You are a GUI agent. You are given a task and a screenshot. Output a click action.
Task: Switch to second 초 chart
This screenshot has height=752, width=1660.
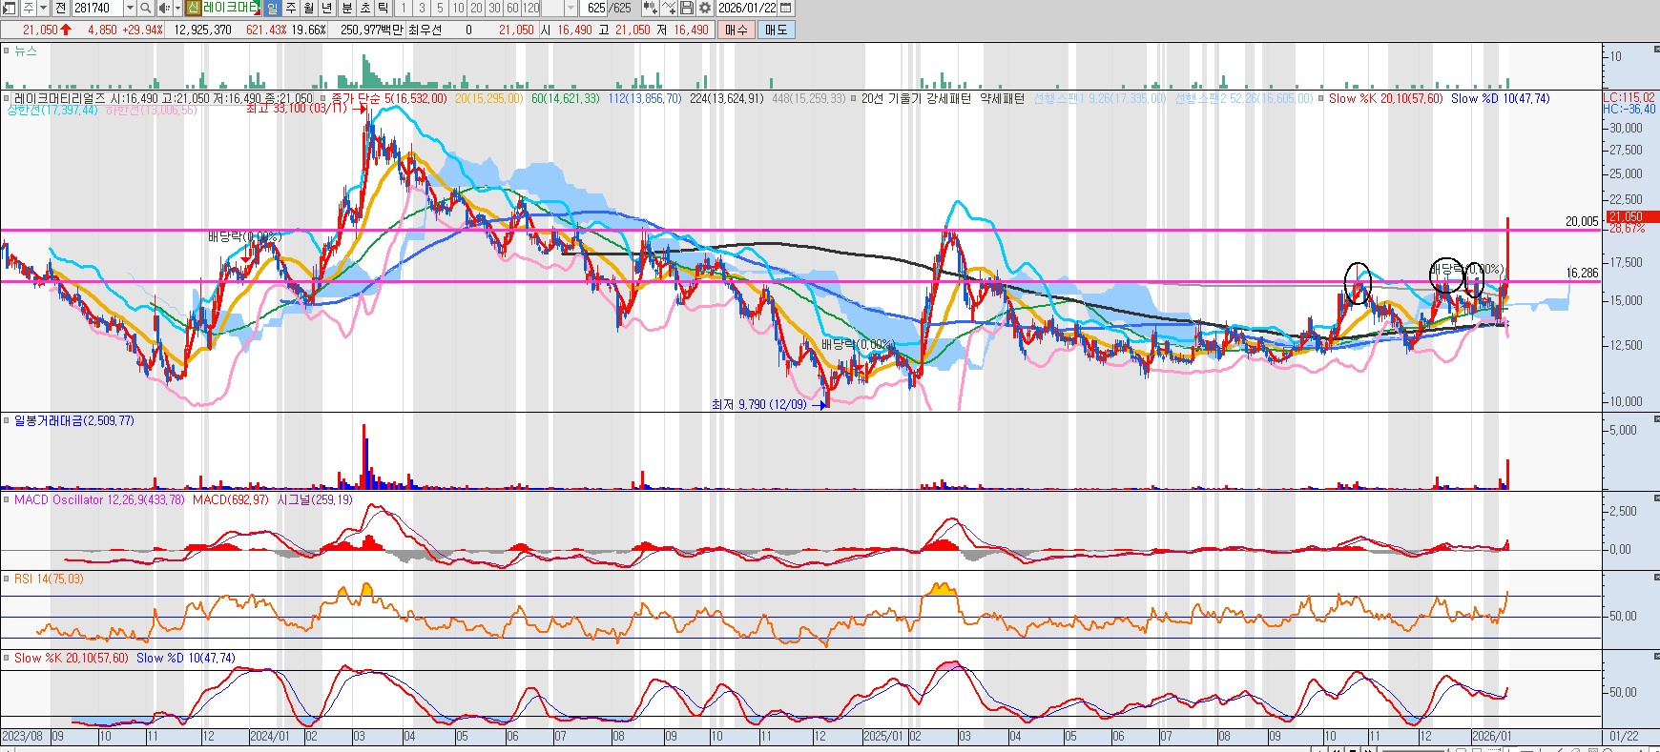click(365, 8)
